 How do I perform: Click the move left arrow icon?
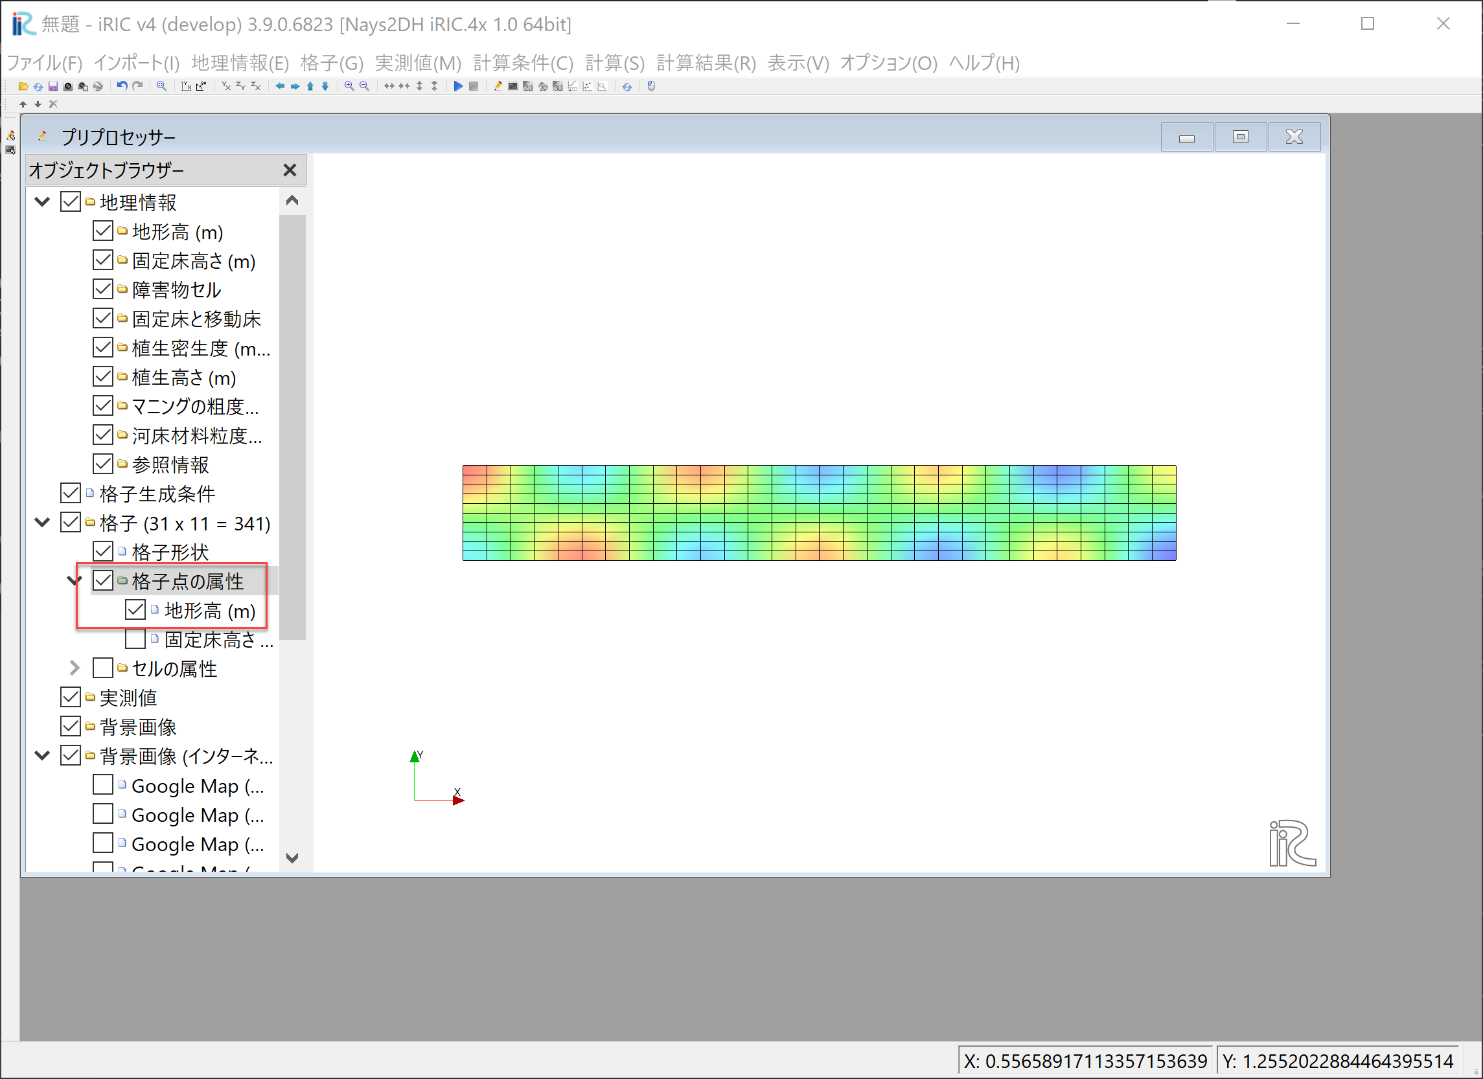point(280,86)
